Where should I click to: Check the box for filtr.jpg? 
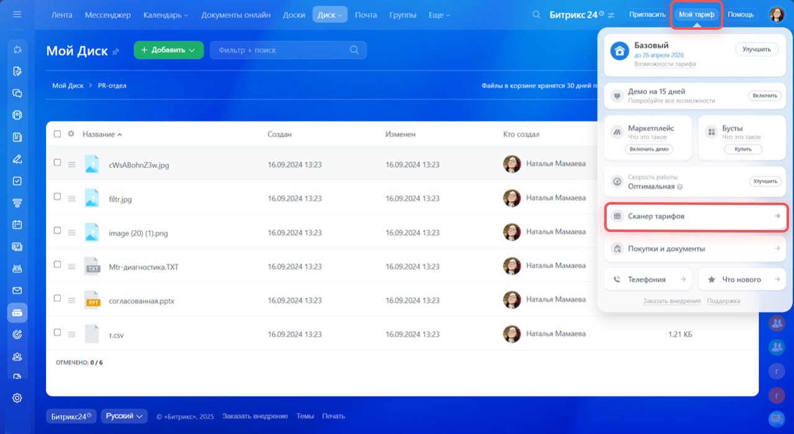(x=57, y=197)
